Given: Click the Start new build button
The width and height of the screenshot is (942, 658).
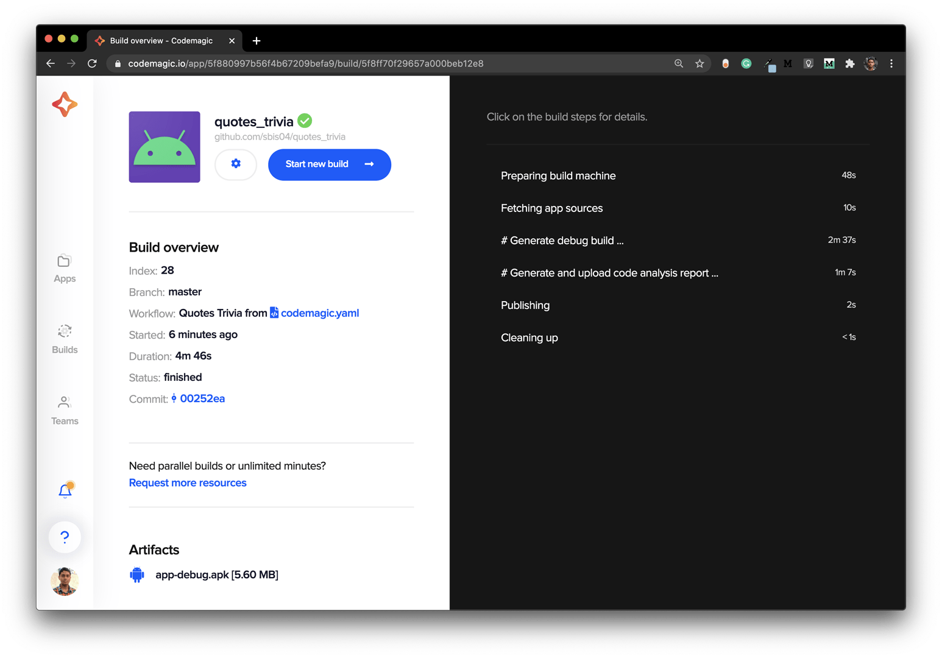Looking at the screenshot, I should (x=330, y=164).
